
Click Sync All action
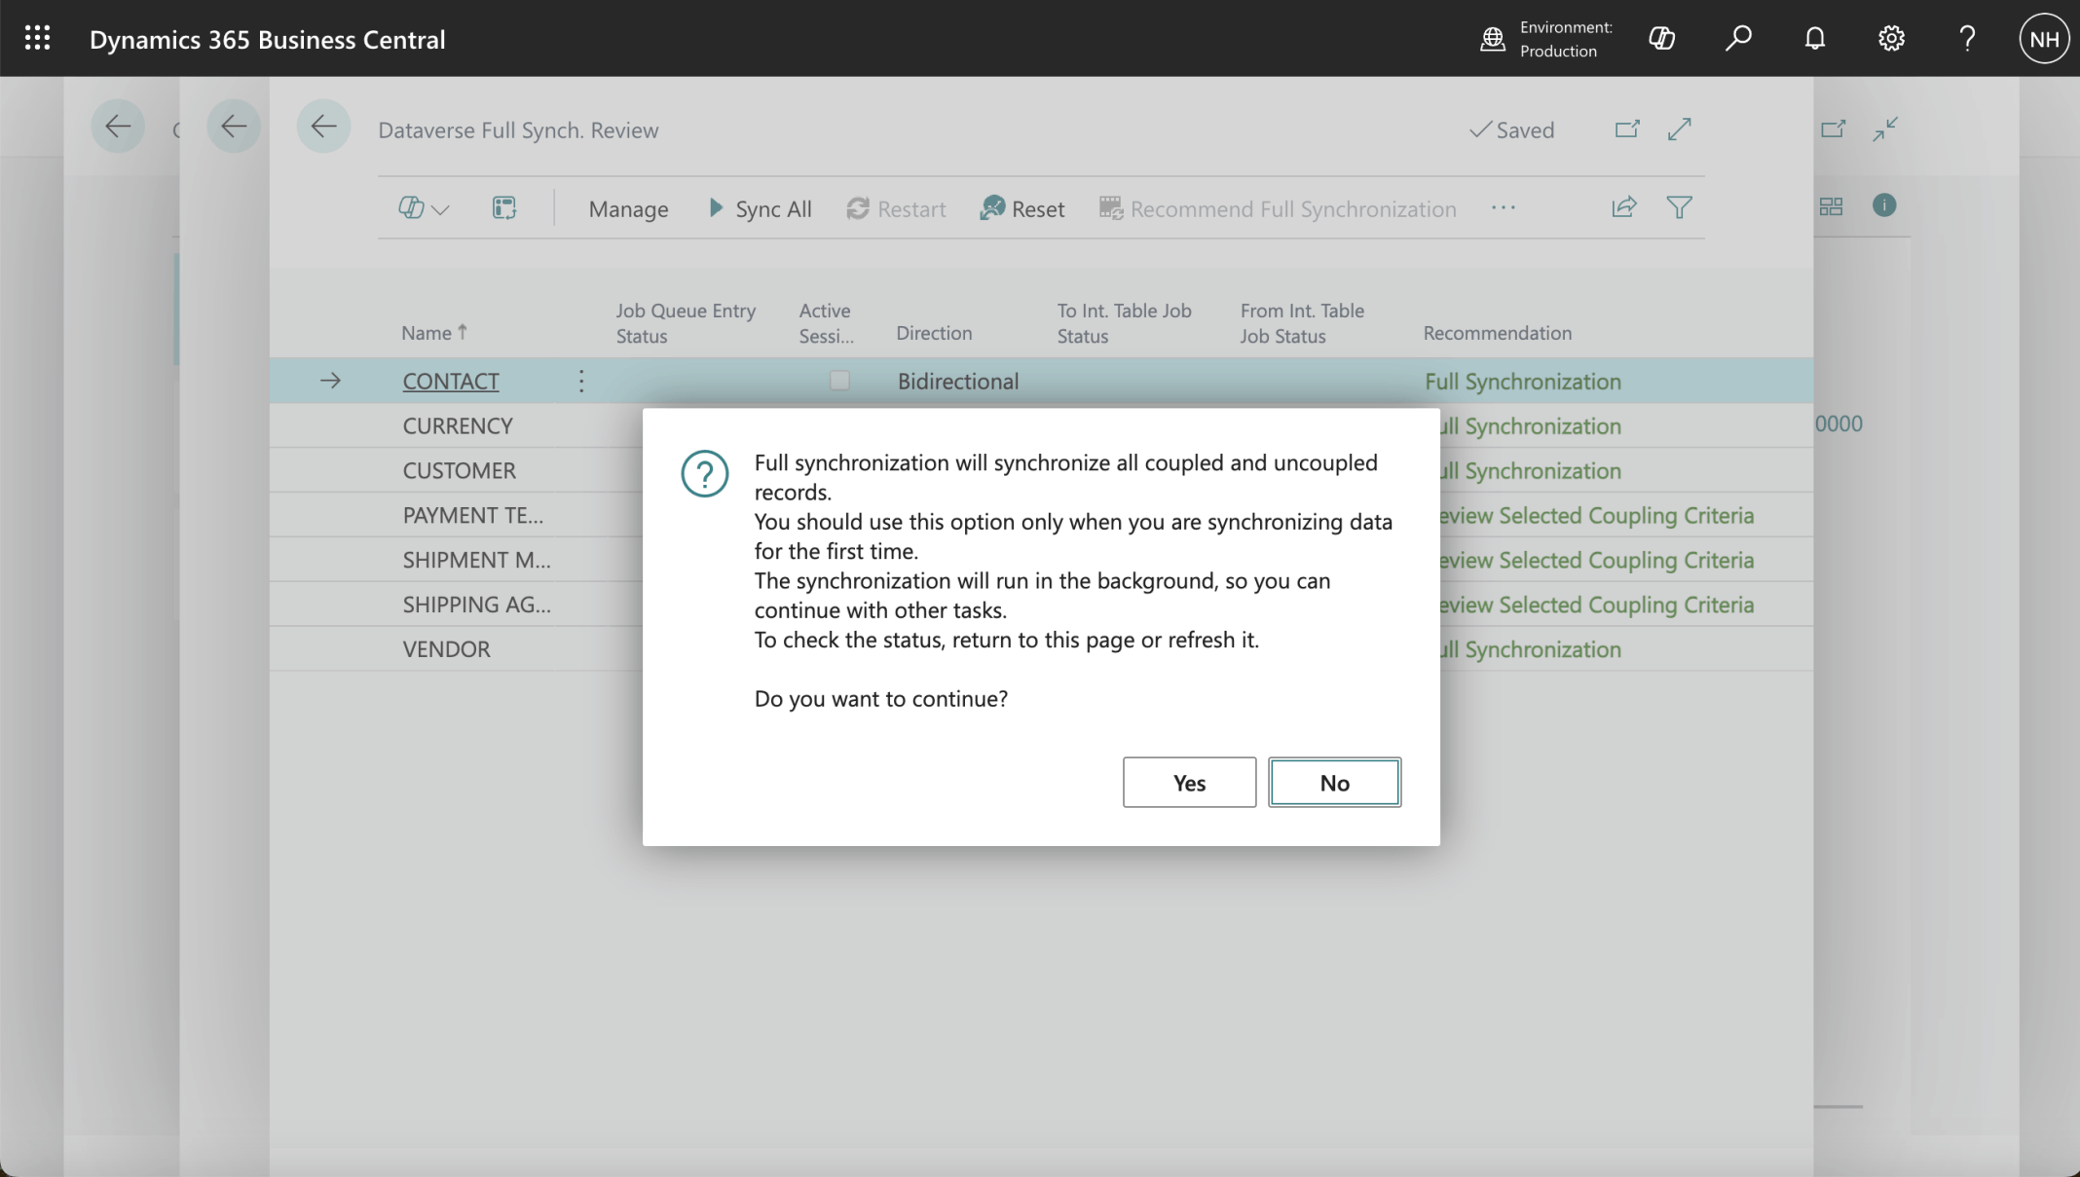pos(760,209)
